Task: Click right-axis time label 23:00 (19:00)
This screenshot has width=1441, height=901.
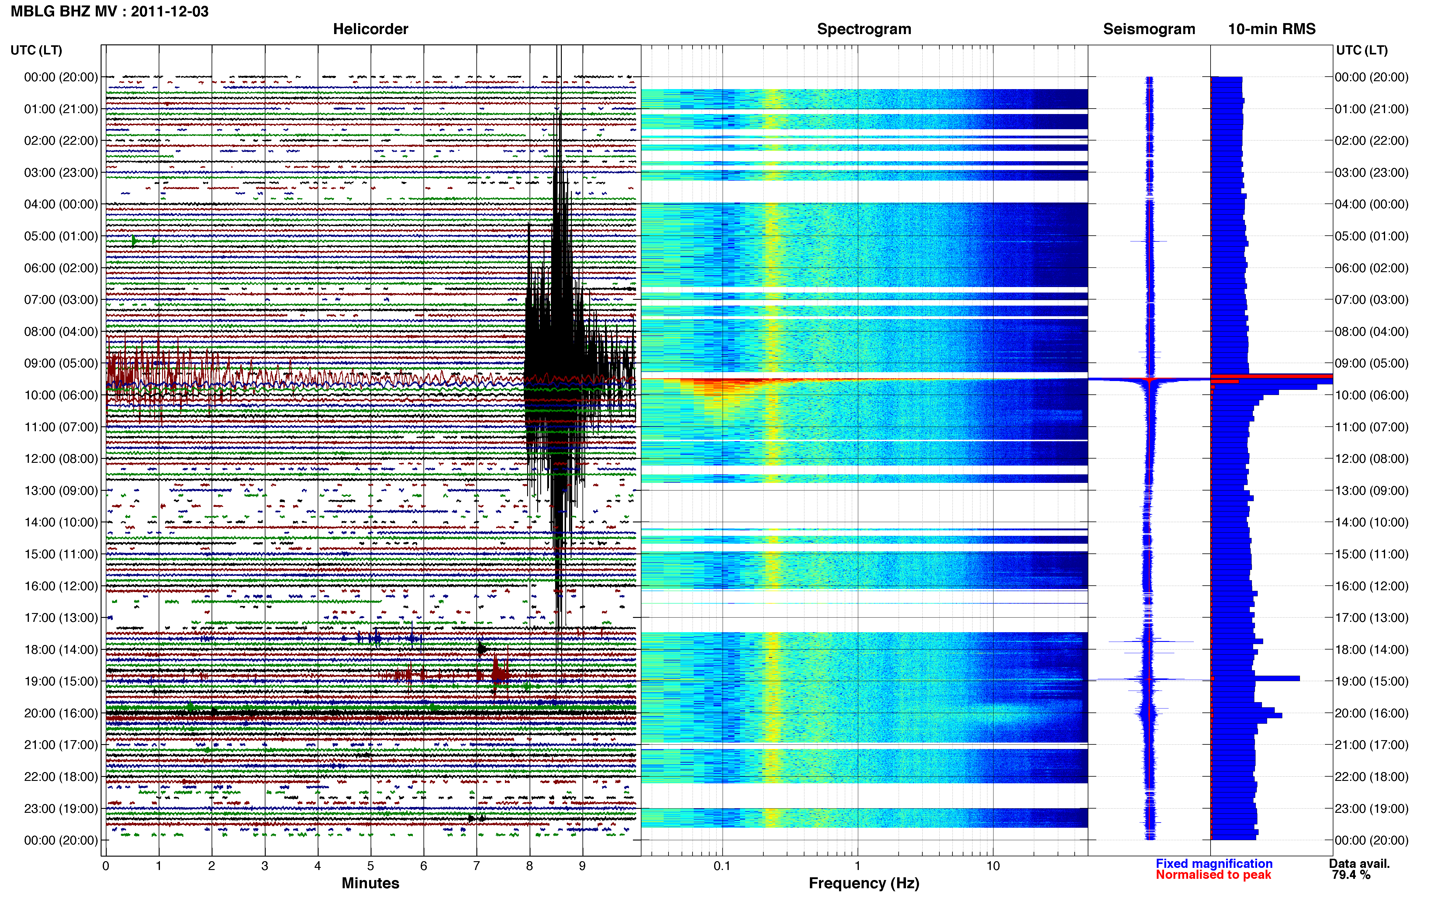Action: click(1371, 808)
